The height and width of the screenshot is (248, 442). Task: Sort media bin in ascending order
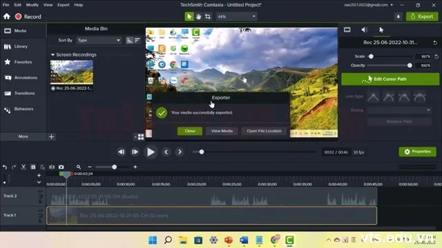pos(129,40)
